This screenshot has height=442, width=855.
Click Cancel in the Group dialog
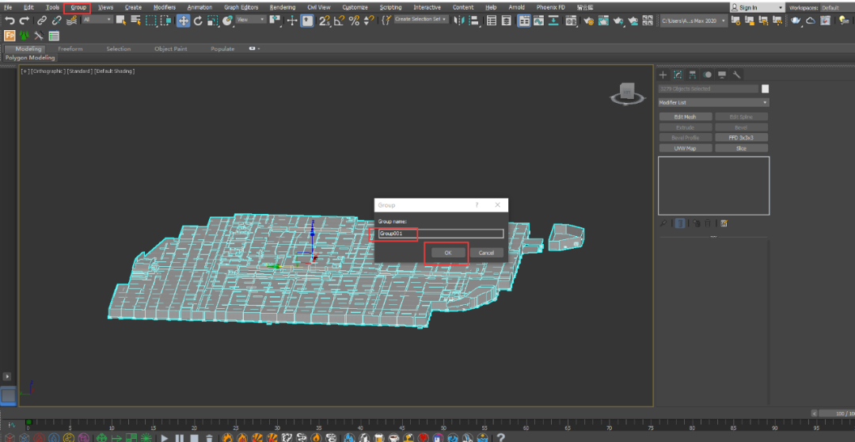click(486, 253)
